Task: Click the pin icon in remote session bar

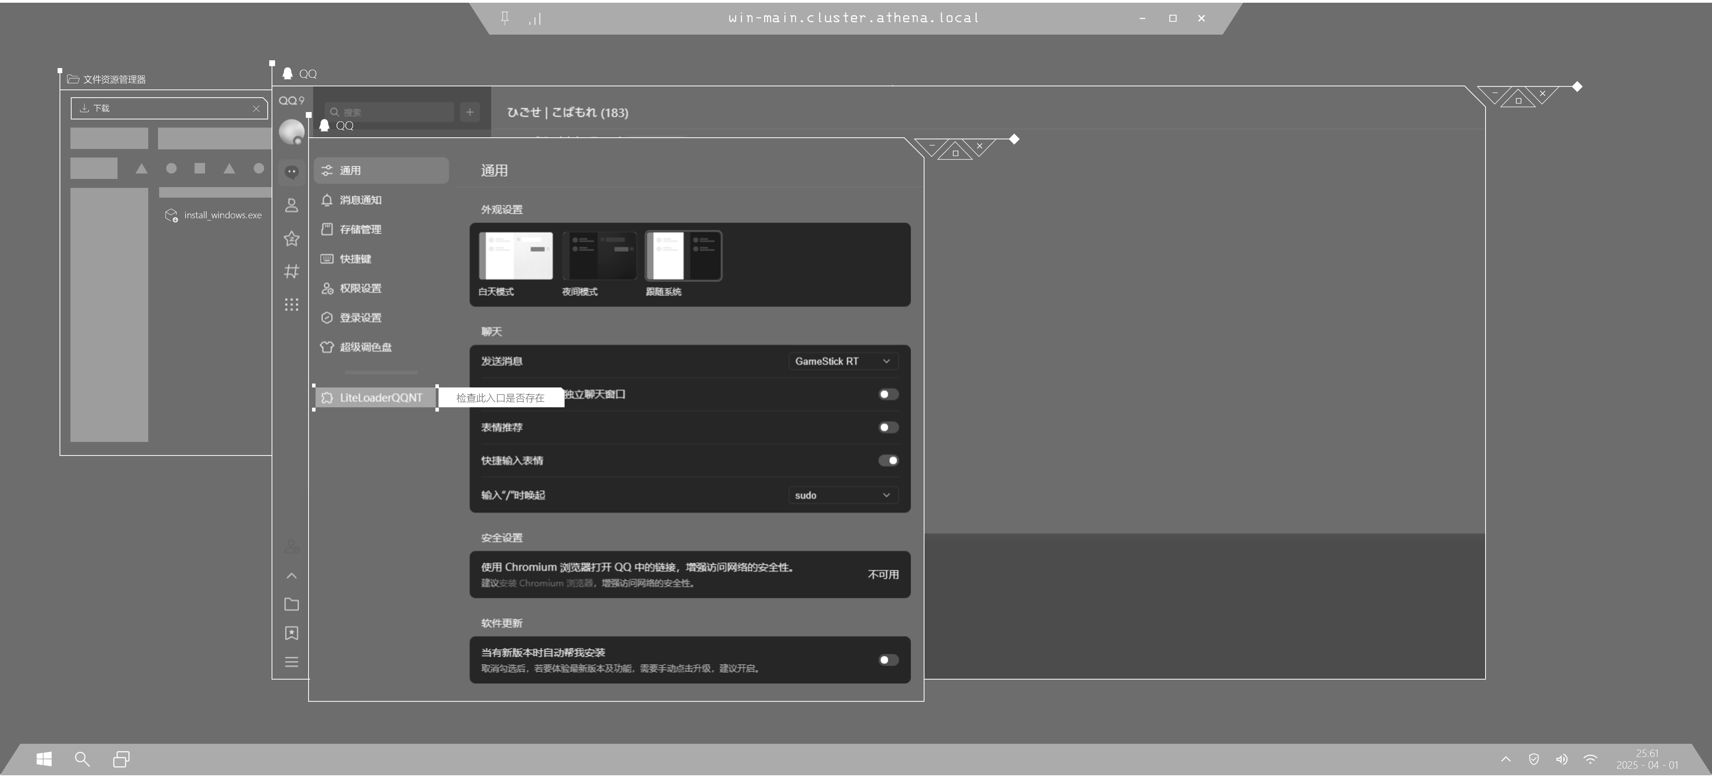Action: click(x=505, y=18)
